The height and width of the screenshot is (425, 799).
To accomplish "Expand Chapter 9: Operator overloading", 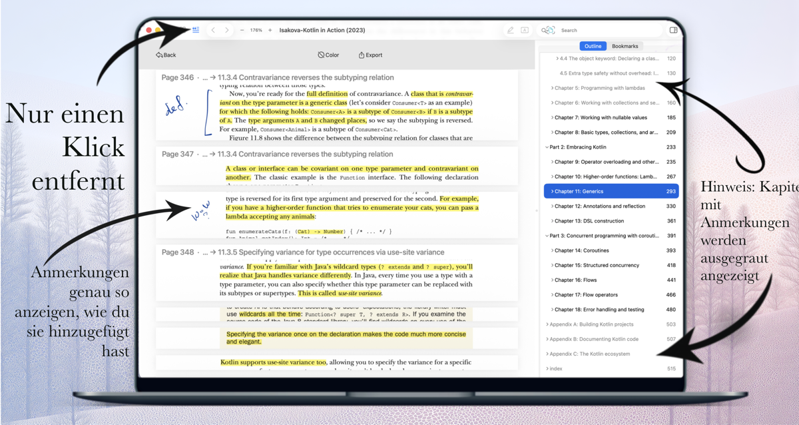I will coord(552,162).
